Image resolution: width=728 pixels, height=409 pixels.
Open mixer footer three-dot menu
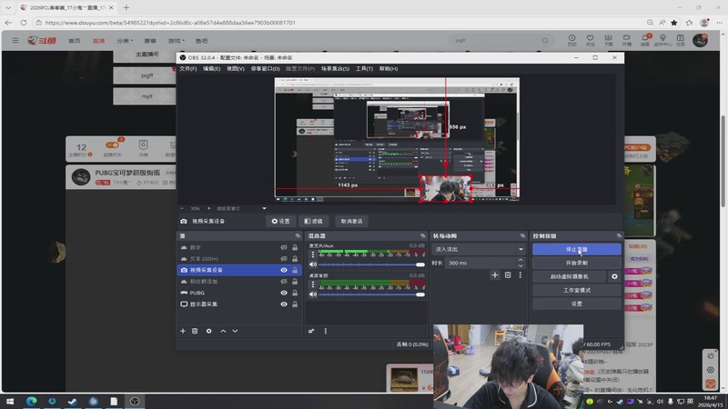(326, 331)
